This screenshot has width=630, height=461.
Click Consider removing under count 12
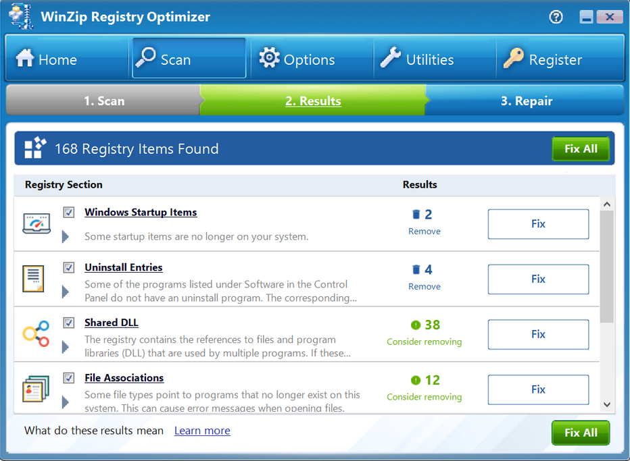click(424, 397)
